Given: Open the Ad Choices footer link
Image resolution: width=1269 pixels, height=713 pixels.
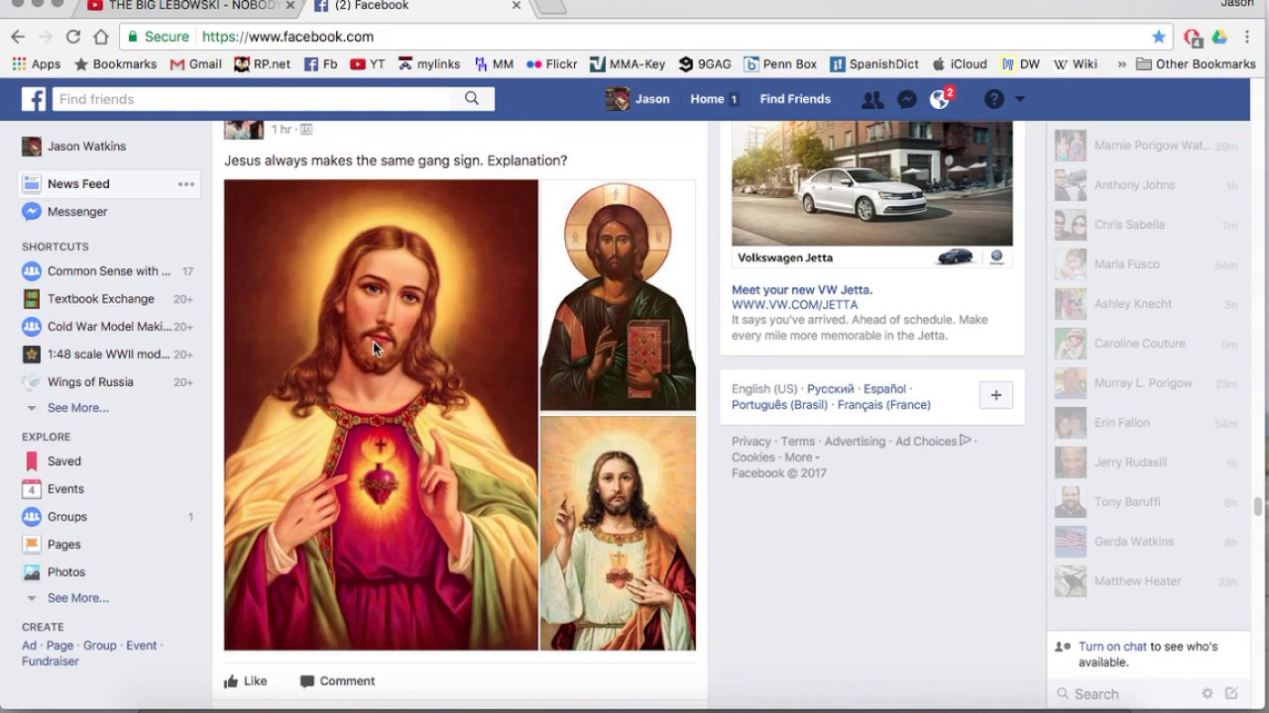Looking at the screenshot, I should tap(933, 442).
